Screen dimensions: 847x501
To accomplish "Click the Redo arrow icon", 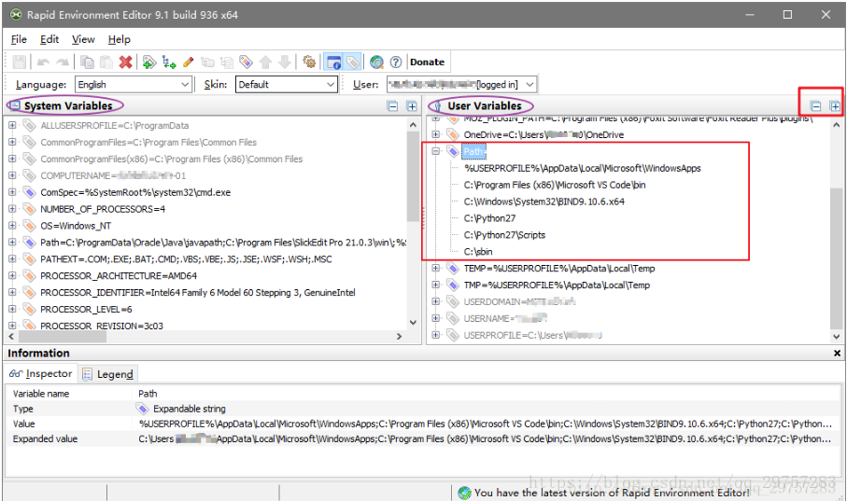I will [63, 63].
